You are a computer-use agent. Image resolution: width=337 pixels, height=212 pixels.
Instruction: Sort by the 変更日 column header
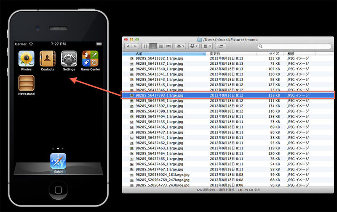231,54
